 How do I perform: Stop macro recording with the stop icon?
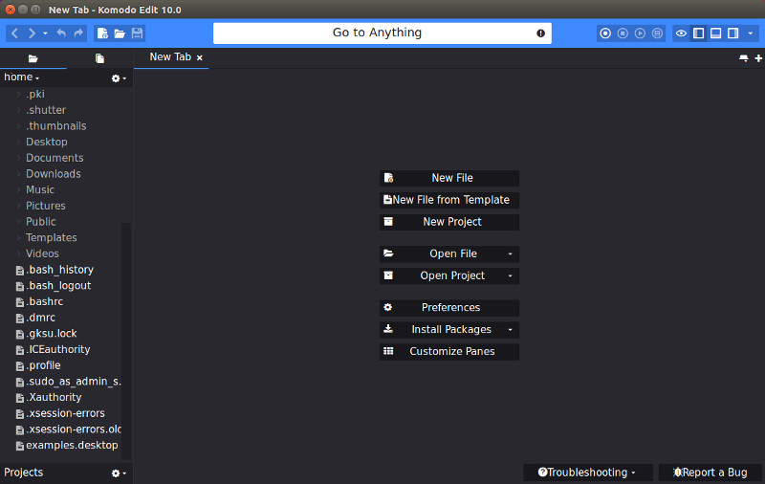[x=623, y=33]
